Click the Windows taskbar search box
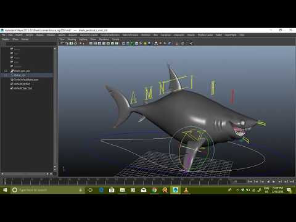The height and width of the screenshot is (222, 296). tap(47, 190)
